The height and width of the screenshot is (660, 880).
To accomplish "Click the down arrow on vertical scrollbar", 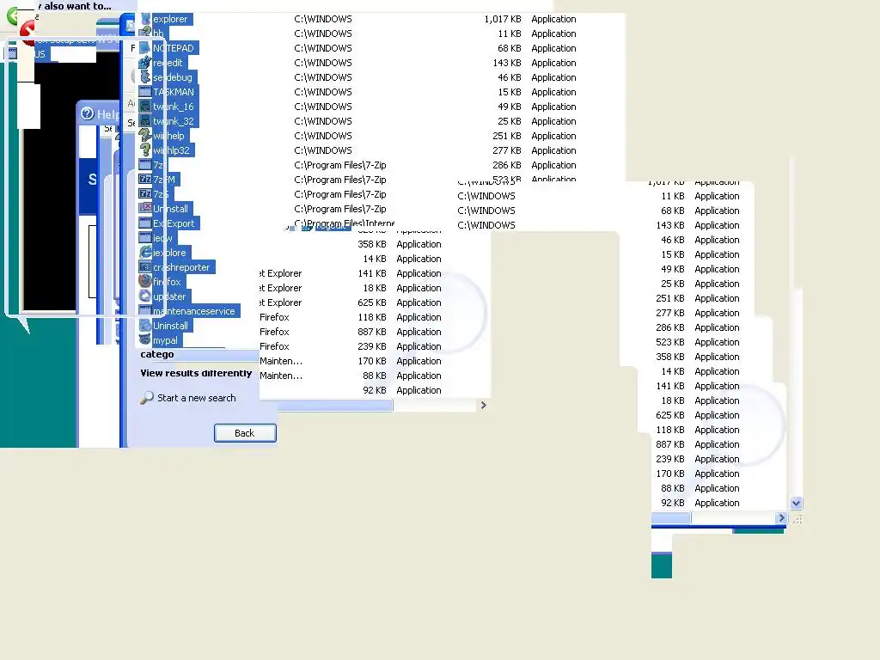I will [x=796, y=503].
